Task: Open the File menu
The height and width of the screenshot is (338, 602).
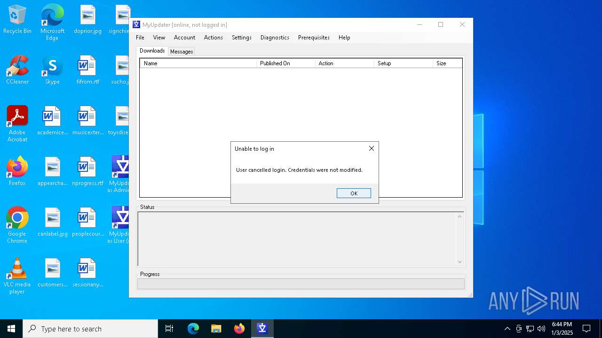Action: (140, 38)
